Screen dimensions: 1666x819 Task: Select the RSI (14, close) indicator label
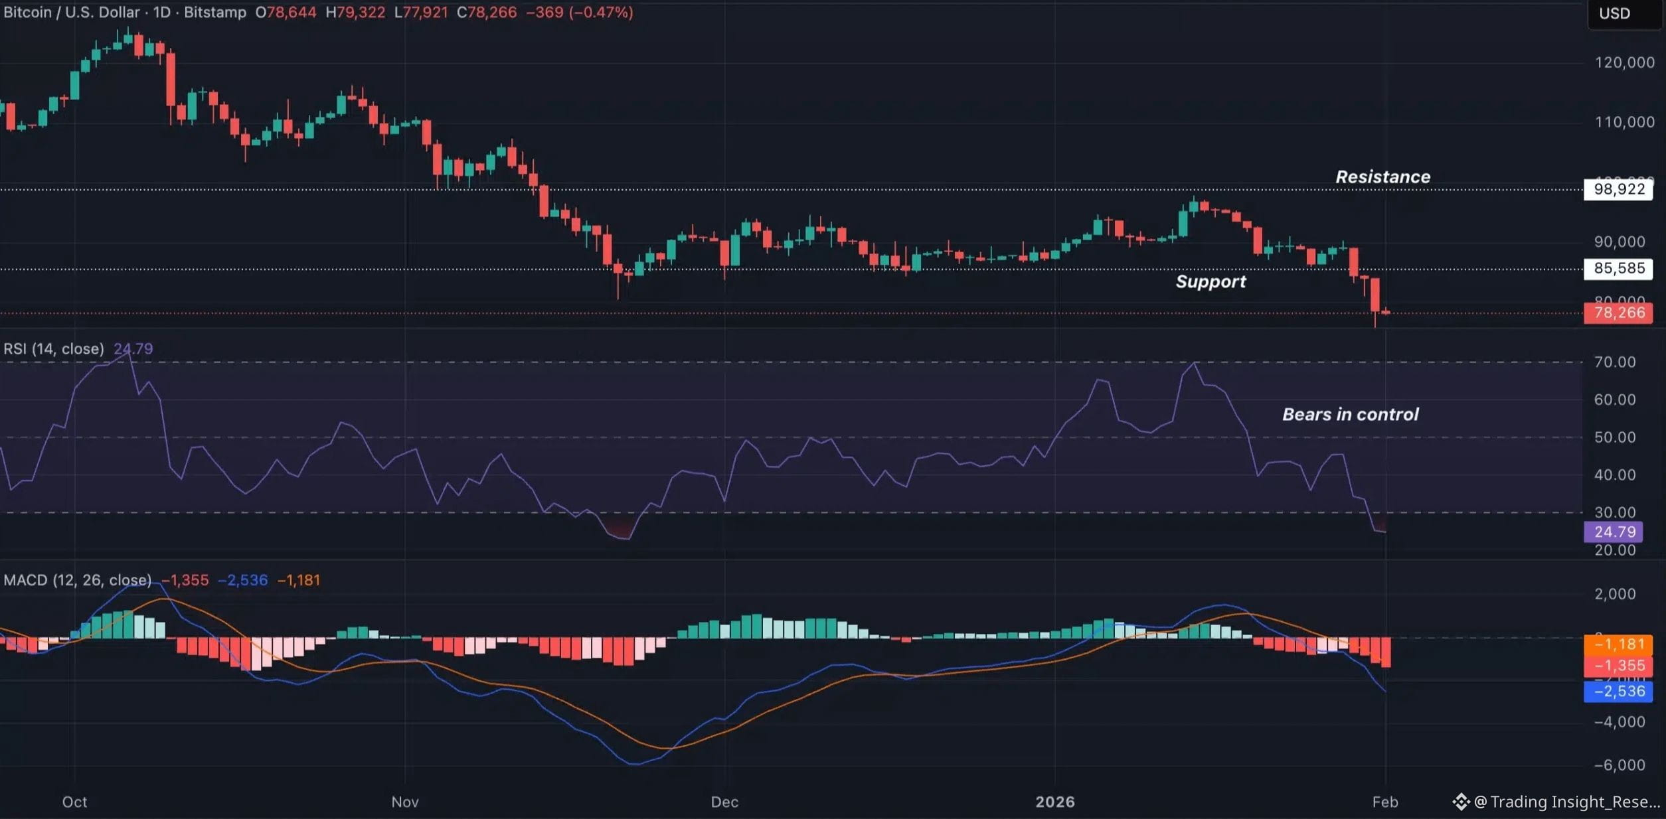(54, 348)
